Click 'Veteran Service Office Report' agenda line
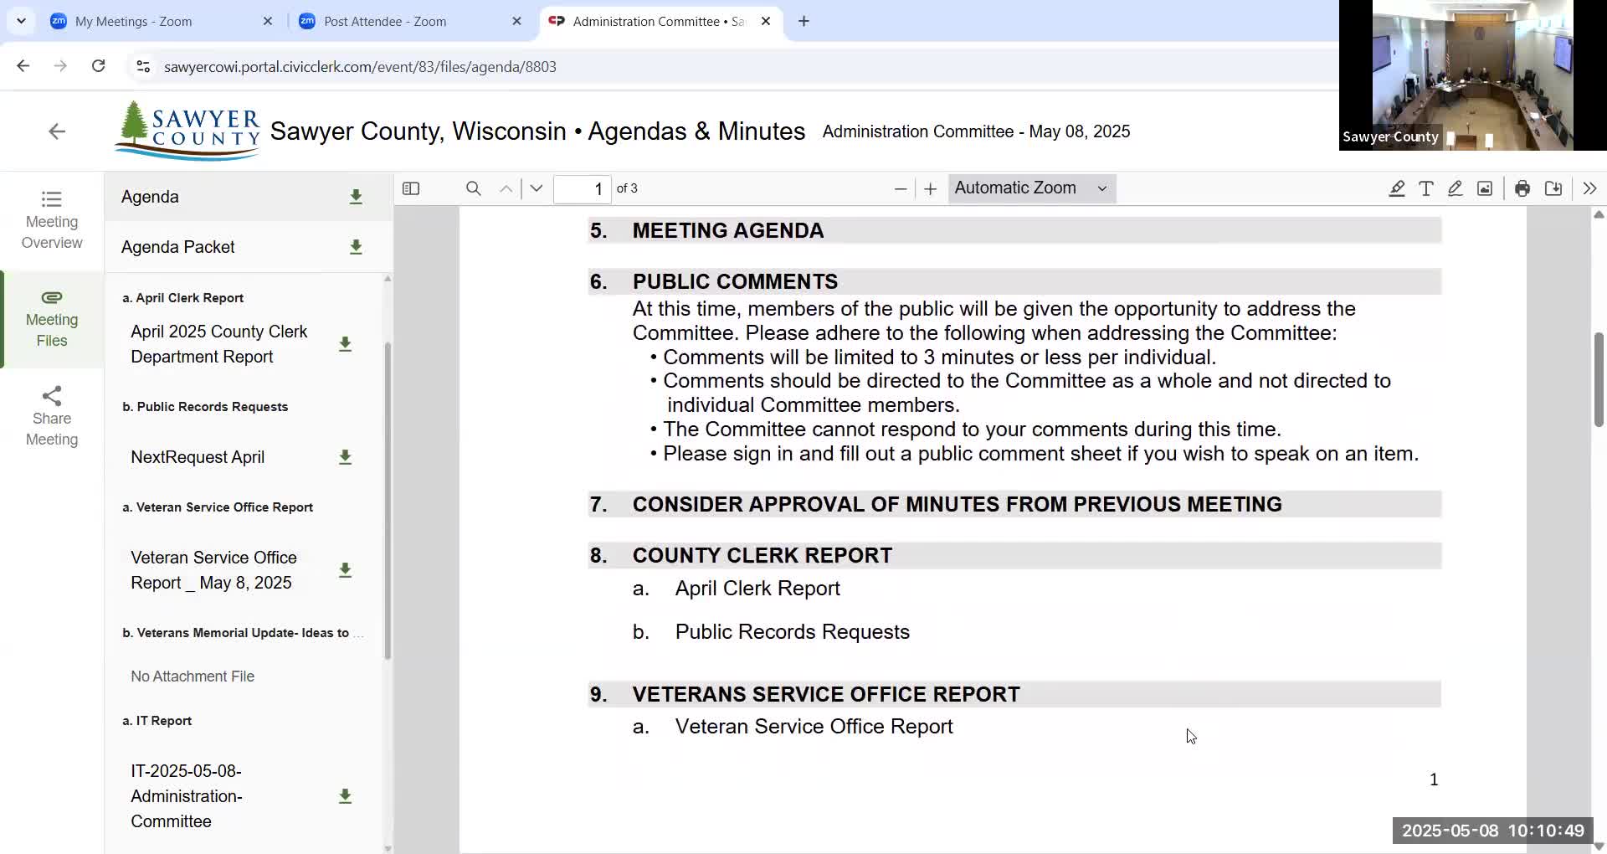The height and width of the screenshot is (854, 1607). 814,727
